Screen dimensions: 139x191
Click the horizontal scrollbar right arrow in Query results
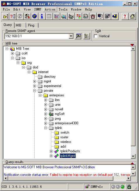pyautogui.click(x=128, y=178)
